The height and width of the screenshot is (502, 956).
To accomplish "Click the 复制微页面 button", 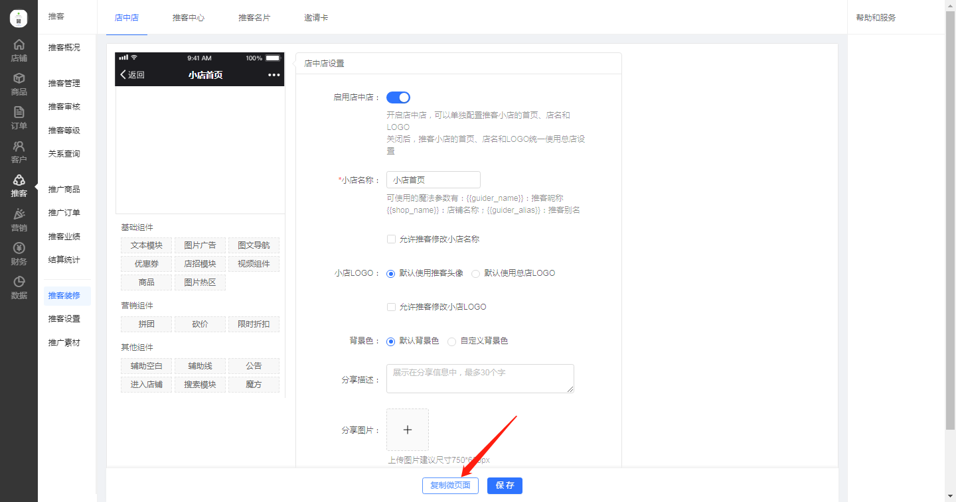I will tap(450, 485).
